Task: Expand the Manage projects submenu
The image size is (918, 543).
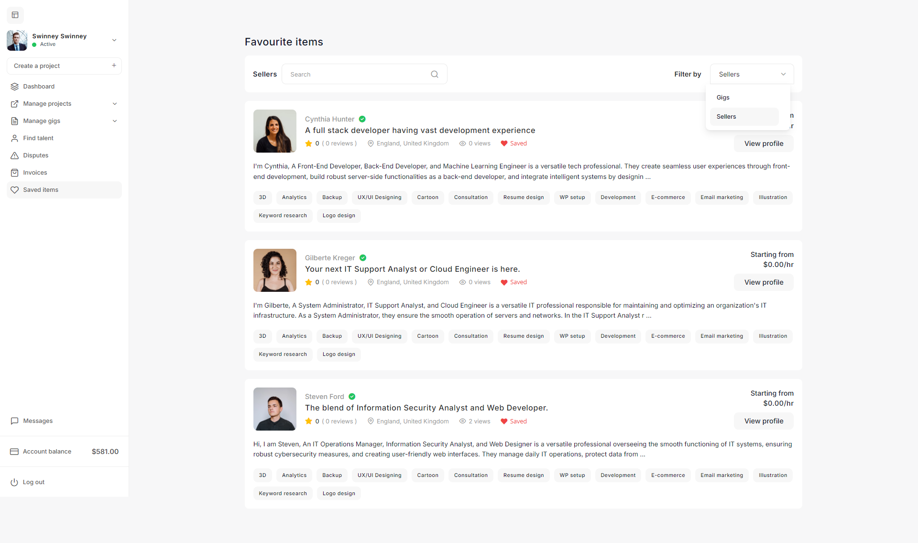Action: (x=115, y=104)
